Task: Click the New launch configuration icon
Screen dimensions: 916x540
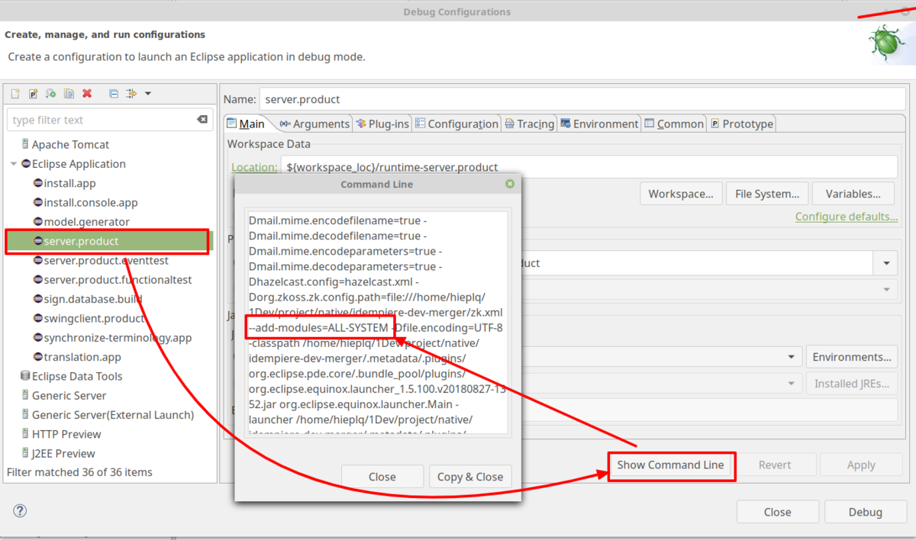Action: tap(15, 94)
